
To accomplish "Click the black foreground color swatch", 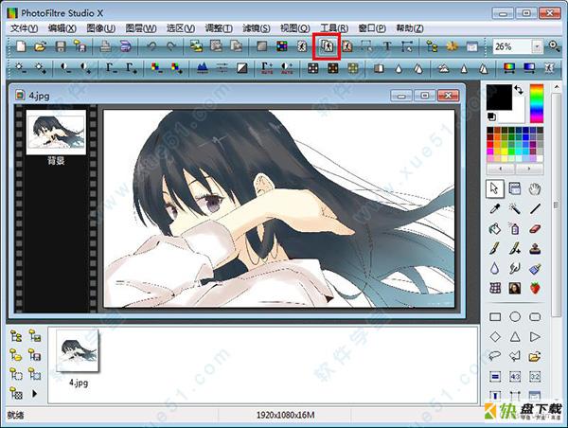I will 499,97.
